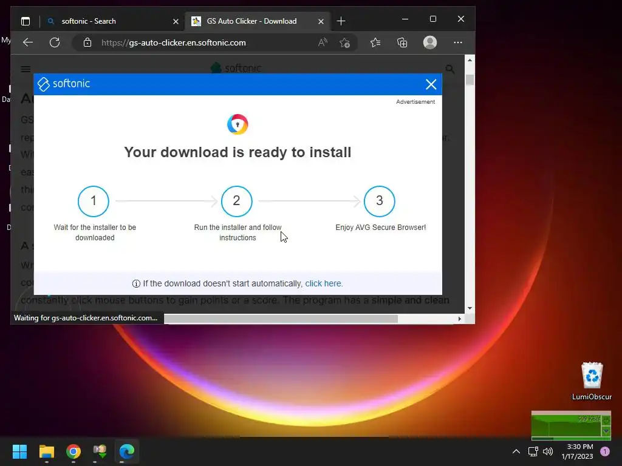Screen dimensions: 622x466
Task: Maximize the Edge browser window
Action: 432,19
